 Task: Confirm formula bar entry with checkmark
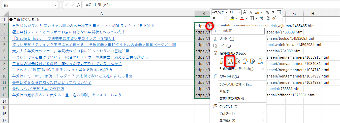[72, 5]
